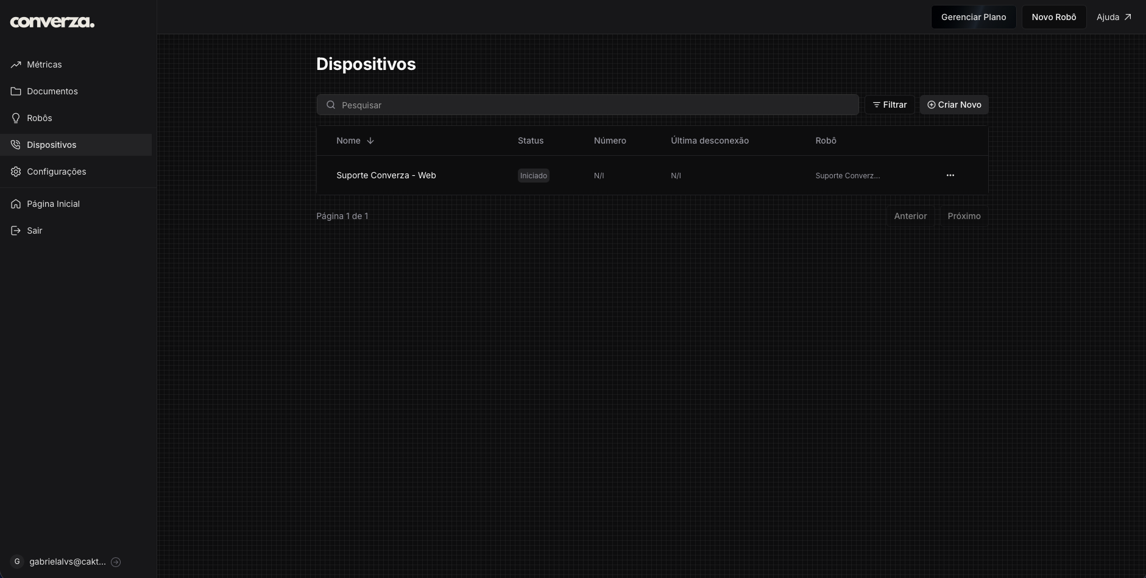Screen dimensions: 1146x578
Task: Click the Página Inicial house icon
Action: click(16, 204)
